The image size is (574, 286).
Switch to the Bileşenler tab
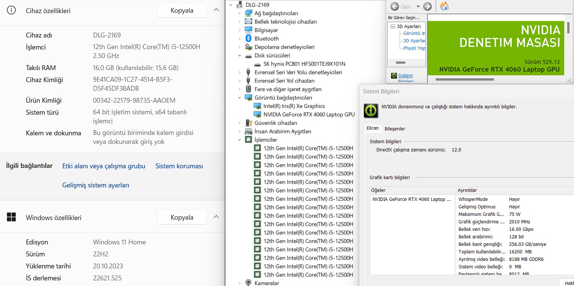click(x=395, y=129)
